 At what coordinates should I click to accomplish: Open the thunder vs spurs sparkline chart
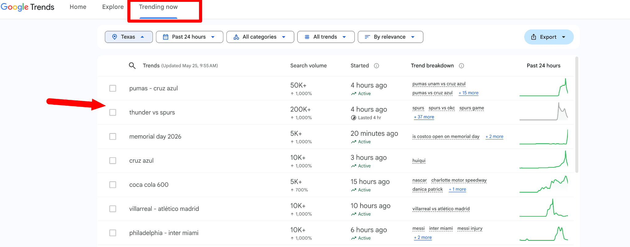[x=544, y=111]
